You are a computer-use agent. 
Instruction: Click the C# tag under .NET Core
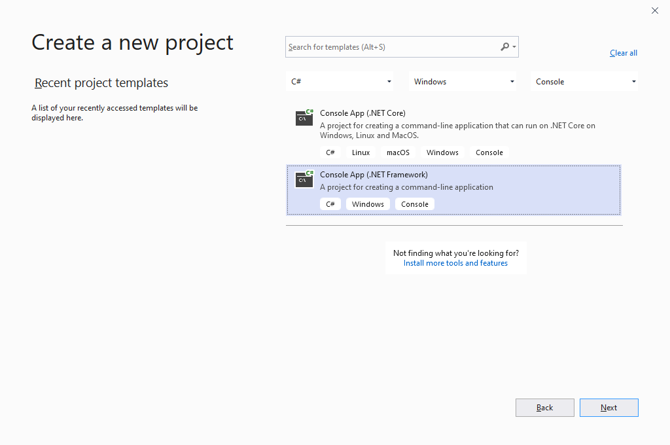330,152
